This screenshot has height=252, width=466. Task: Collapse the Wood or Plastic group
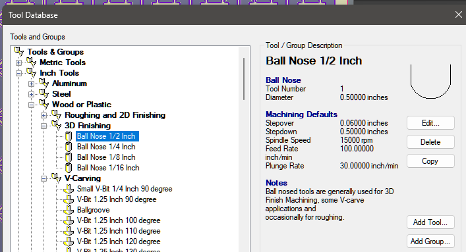(x=31, y=105)
